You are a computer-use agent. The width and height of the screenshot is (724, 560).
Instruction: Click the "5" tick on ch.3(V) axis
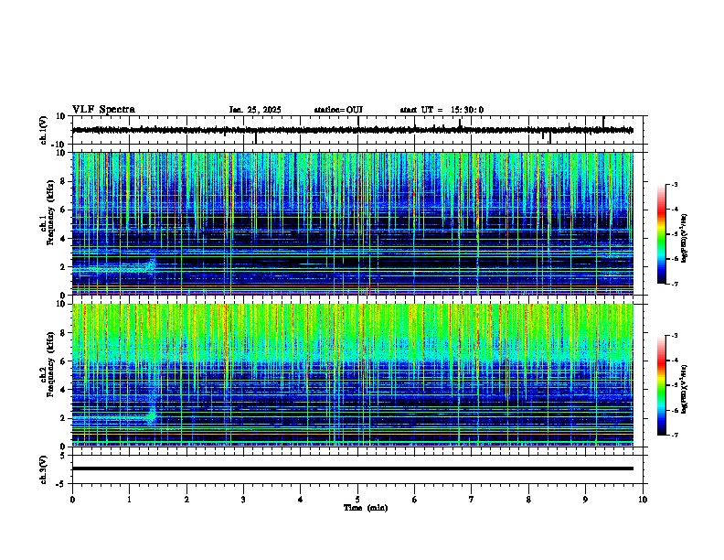[x=63, y=455]
